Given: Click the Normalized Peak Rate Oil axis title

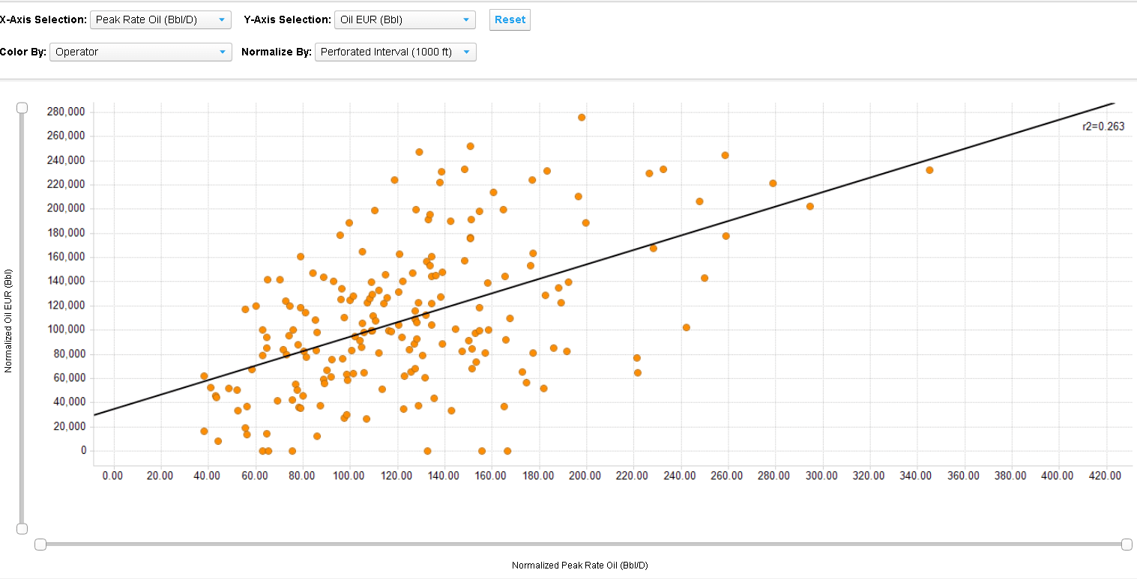Looking at the screenshot, I should point(579,566).
